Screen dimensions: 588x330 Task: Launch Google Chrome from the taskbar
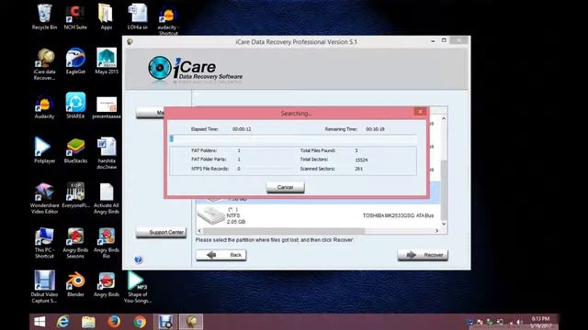pyautogui.click(x=140, y=322)
